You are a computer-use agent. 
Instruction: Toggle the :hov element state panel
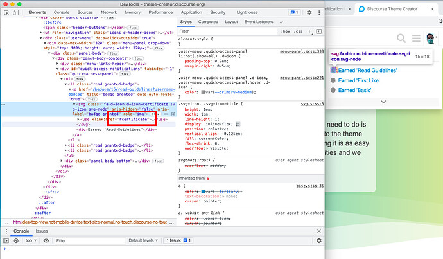[285, 31]
